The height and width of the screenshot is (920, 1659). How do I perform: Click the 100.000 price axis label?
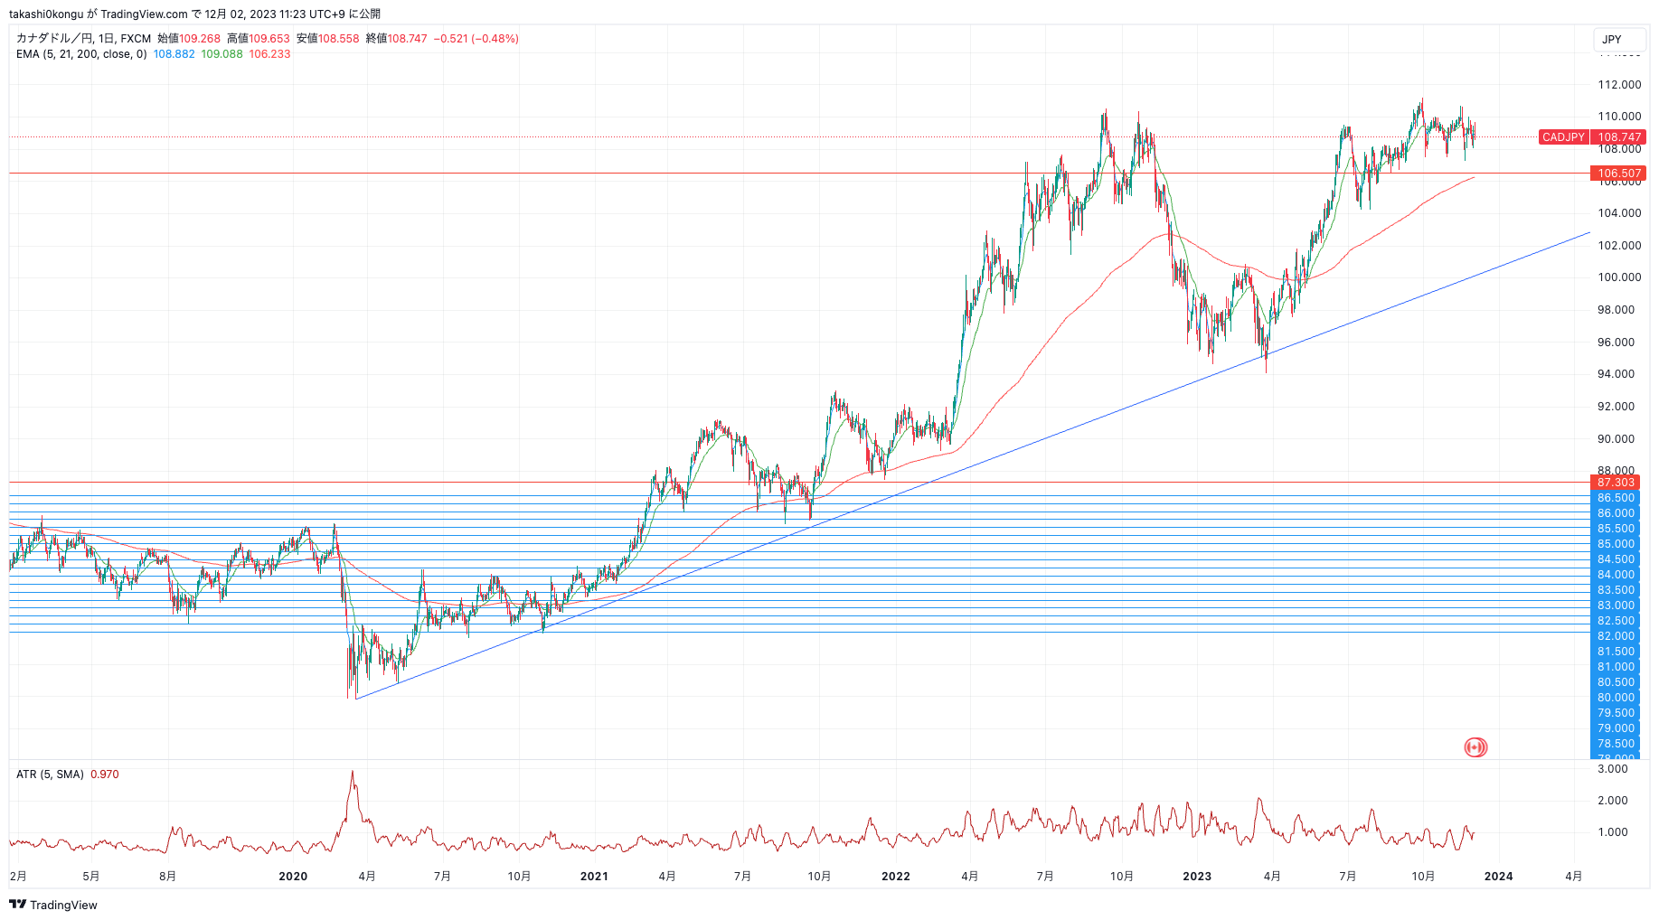[x=1619, y=277]
